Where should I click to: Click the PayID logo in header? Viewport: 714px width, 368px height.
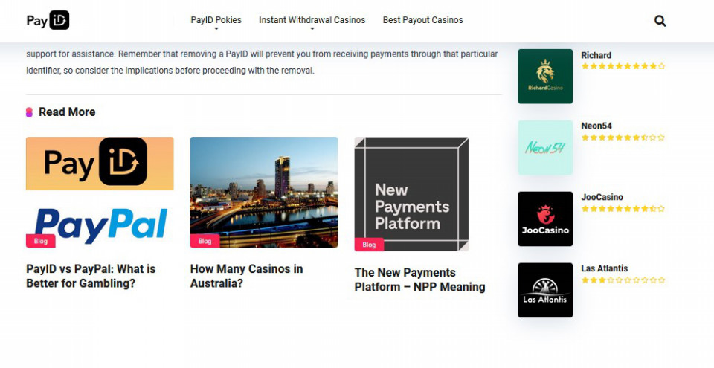tap(48, 20)
